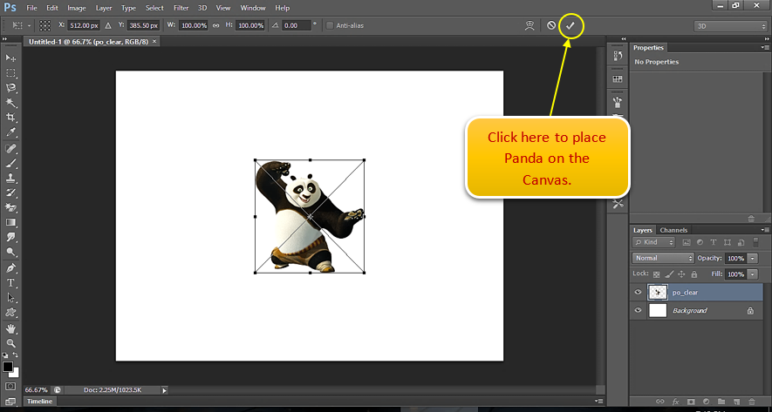Click the X position field
The image size is (772, 412).
tap(85, 25)
